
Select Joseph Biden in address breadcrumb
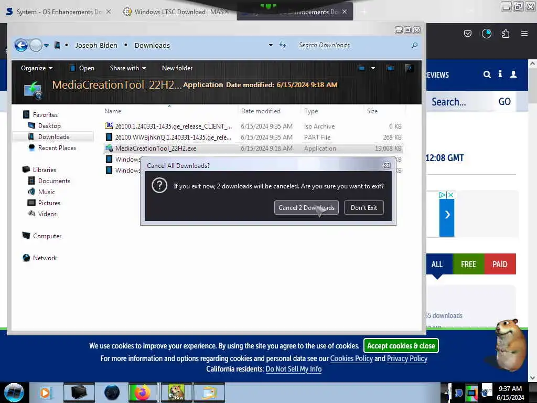point(96,45)
